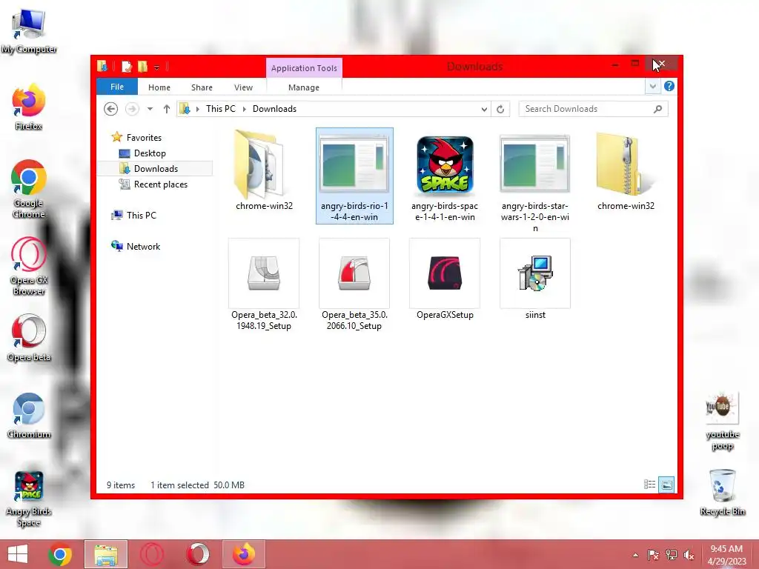Screen dimensions: 759x569
Task: Open the Share ribbon tab
Action: point(202,87)
